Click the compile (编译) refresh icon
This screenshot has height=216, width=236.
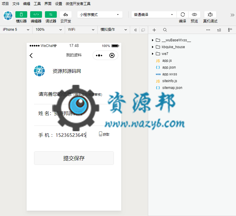tap(182, 14)
